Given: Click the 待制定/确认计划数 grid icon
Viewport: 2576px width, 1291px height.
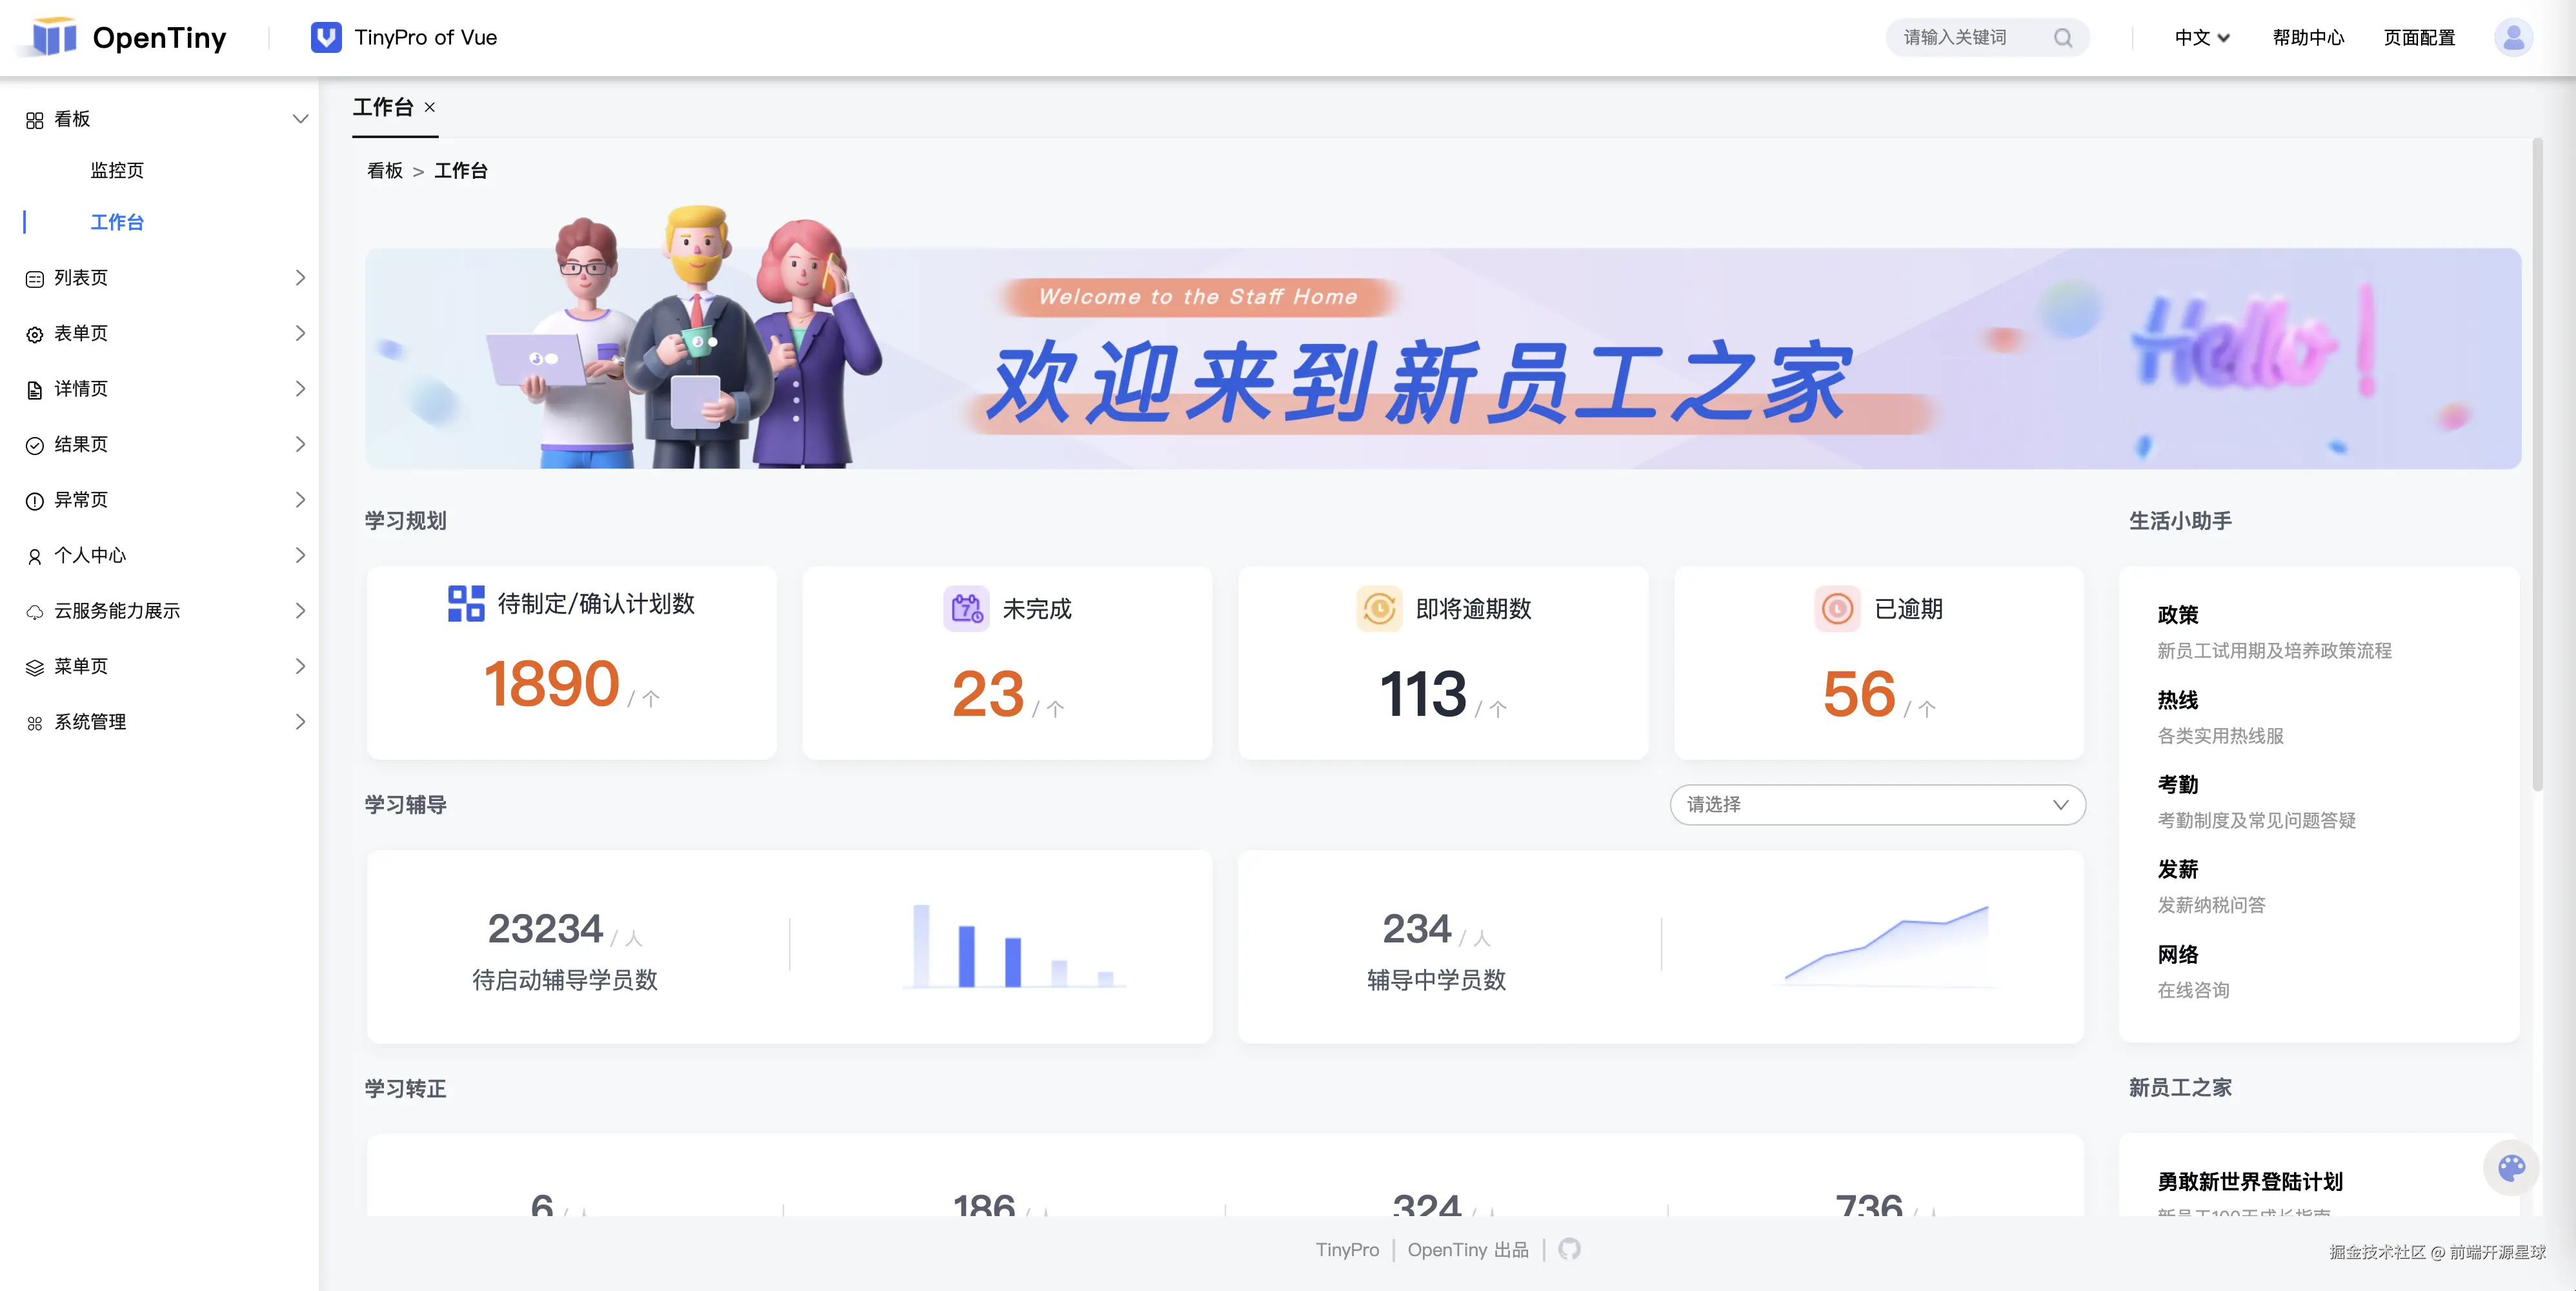Looking at the screenshot, I should pos(466,603).
